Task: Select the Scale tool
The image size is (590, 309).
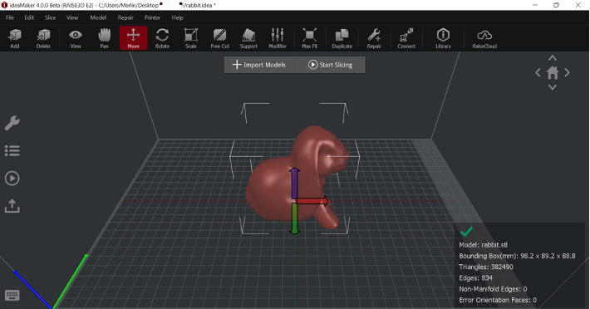Action: point(191,38)
